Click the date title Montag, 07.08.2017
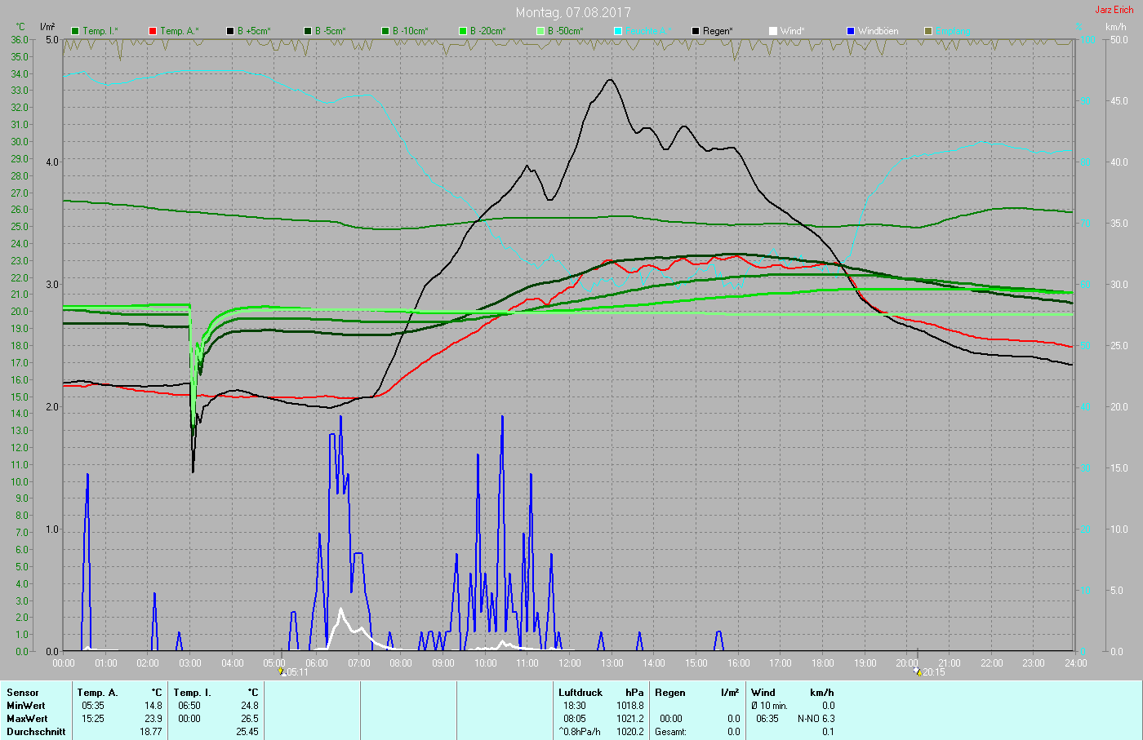 pos(572,12)
